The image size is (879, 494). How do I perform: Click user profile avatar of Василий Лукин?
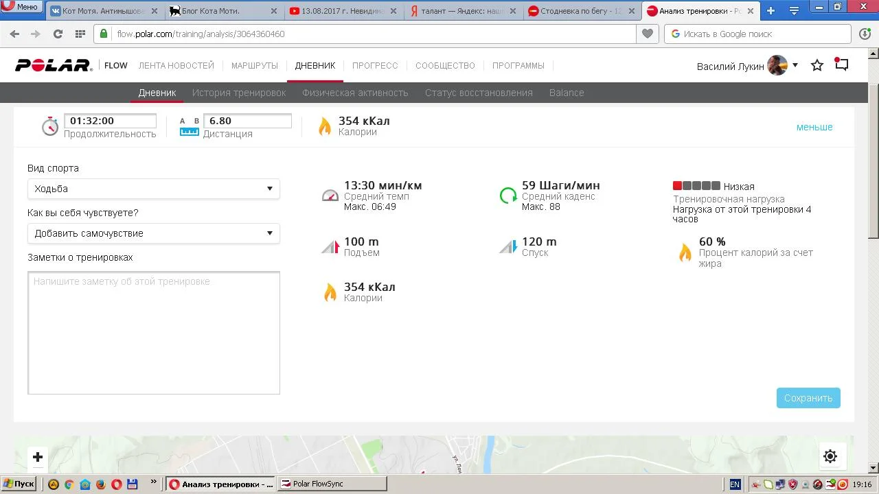(x=777, y=66)
